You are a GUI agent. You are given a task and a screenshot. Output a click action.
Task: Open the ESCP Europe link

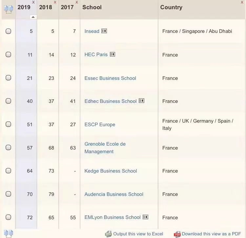(100, 125)
